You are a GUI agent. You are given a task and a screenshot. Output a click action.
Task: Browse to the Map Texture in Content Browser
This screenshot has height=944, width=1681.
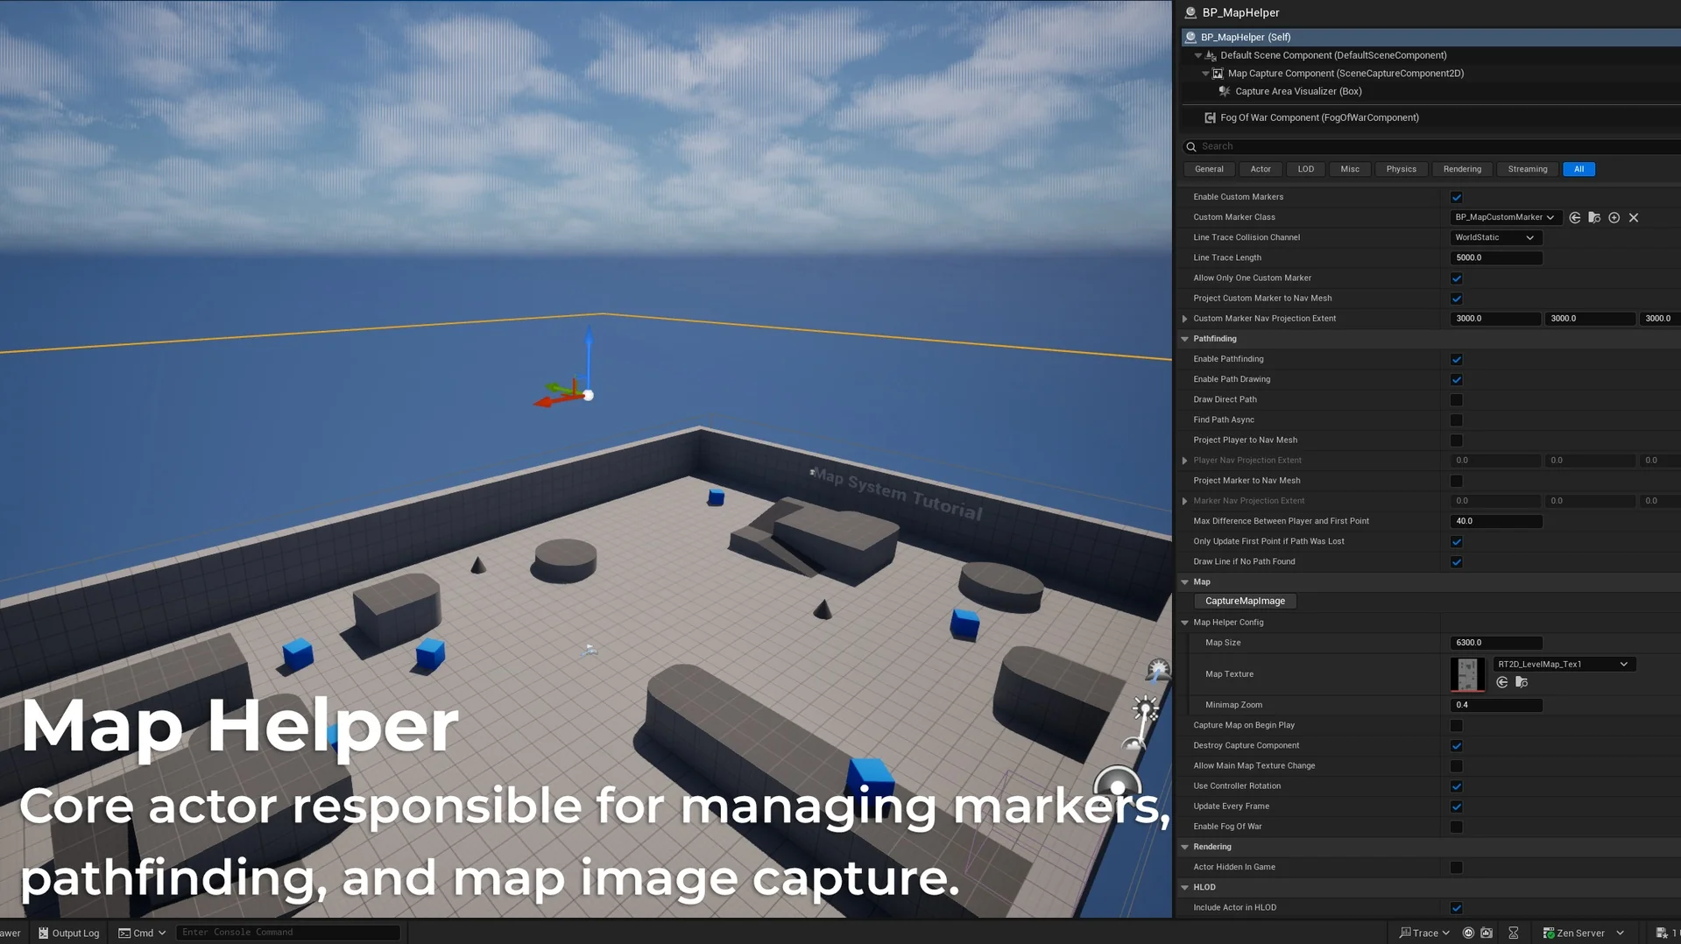coord(1522,682)
